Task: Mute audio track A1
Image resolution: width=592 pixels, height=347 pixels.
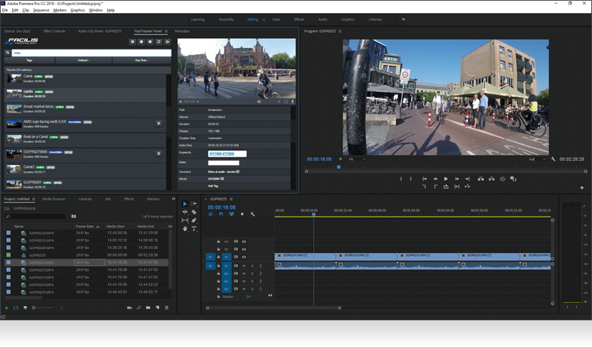Action: coord(244,266)
